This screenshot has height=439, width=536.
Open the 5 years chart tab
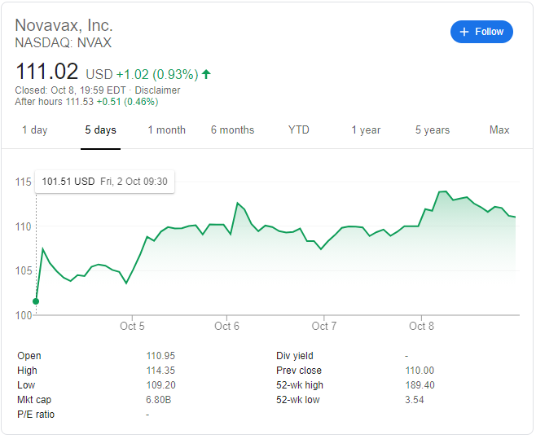click(x=433, y=130)
